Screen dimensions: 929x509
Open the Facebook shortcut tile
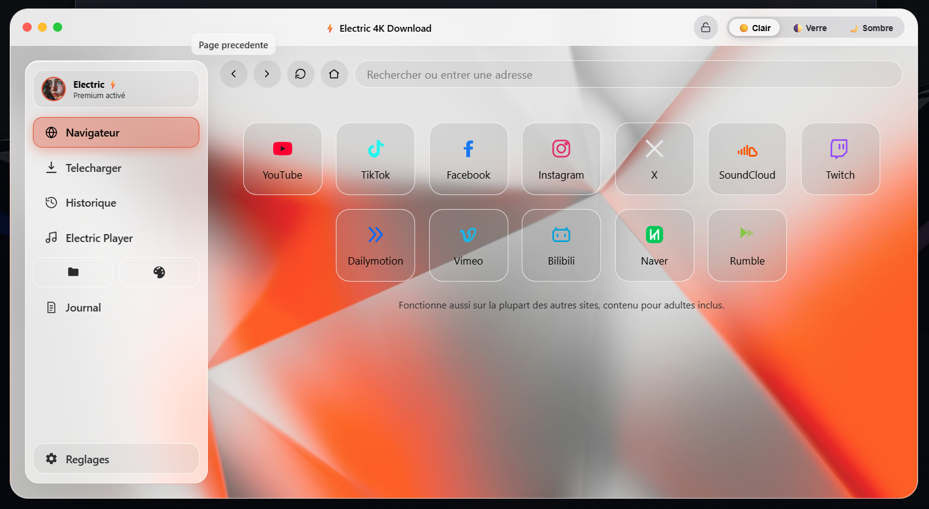click(x=469, y=159)
